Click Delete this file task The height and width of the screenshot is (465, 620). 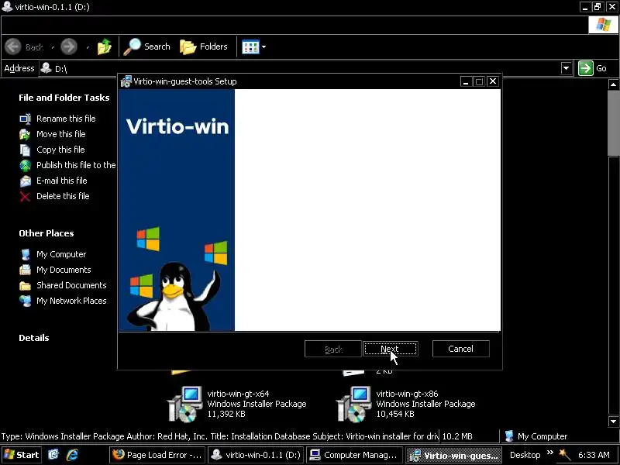point(63,196)
